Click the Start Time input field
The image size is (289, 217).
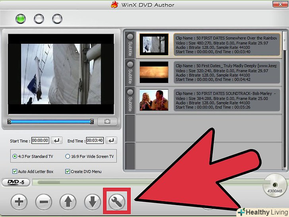point(40,140)
